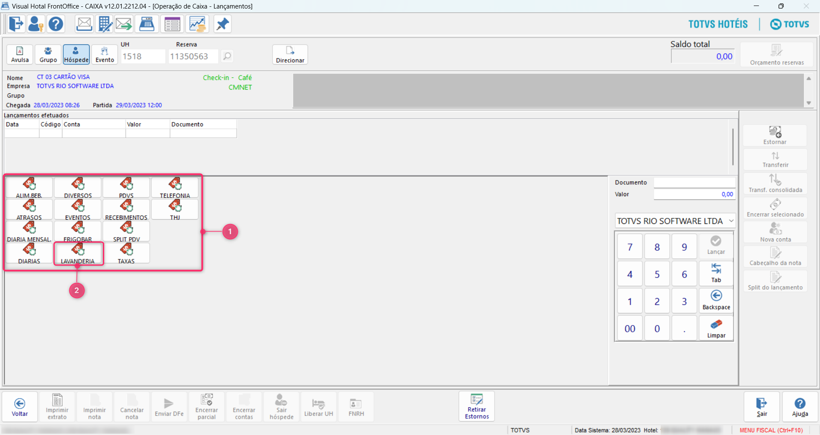
Task: Select the ATRASOS posting category
Action: click(29, 209)
